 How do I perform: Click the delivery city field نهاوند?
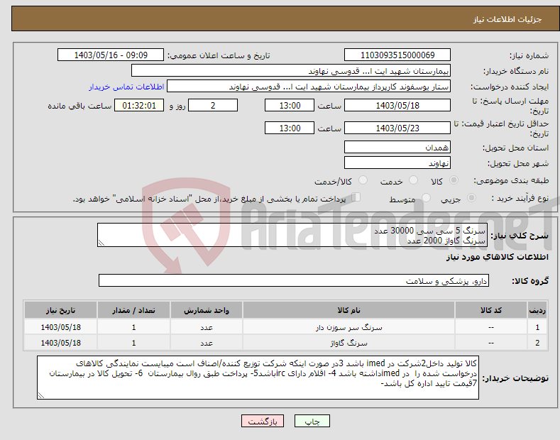pyautogui.click(x=397, y=163)
